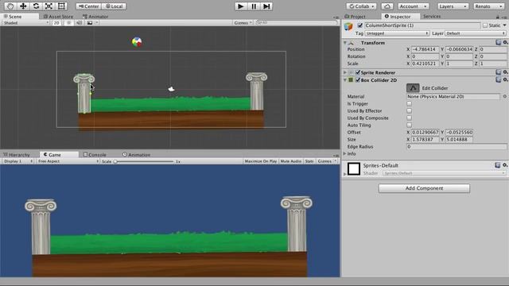Screen dimensions: 509x286
Task: Switch to the Hierarchy tab
Action: pos(17,155)
